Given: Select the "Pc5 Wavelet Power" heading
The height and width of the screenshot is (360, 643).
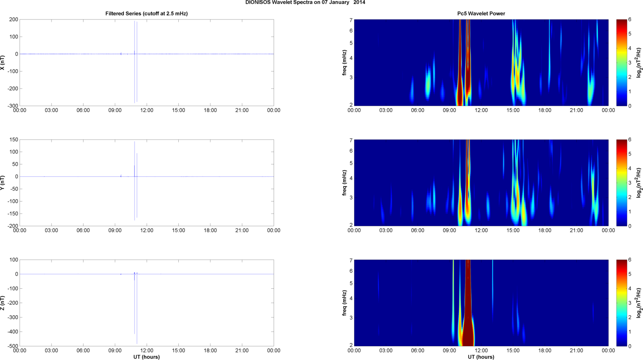Looking at the screenshot, I should [x=481, y=13].
